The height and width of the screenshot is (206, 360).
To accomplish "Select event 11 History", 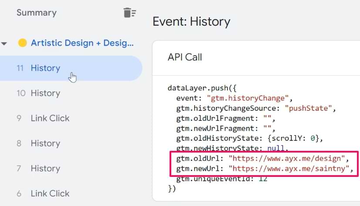I will 45,68.
